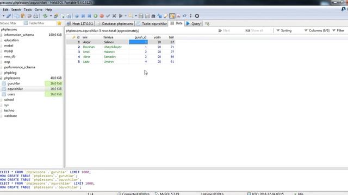
Task: Click the green Refresh toolbar icon
Action: [x=45, y=16]
